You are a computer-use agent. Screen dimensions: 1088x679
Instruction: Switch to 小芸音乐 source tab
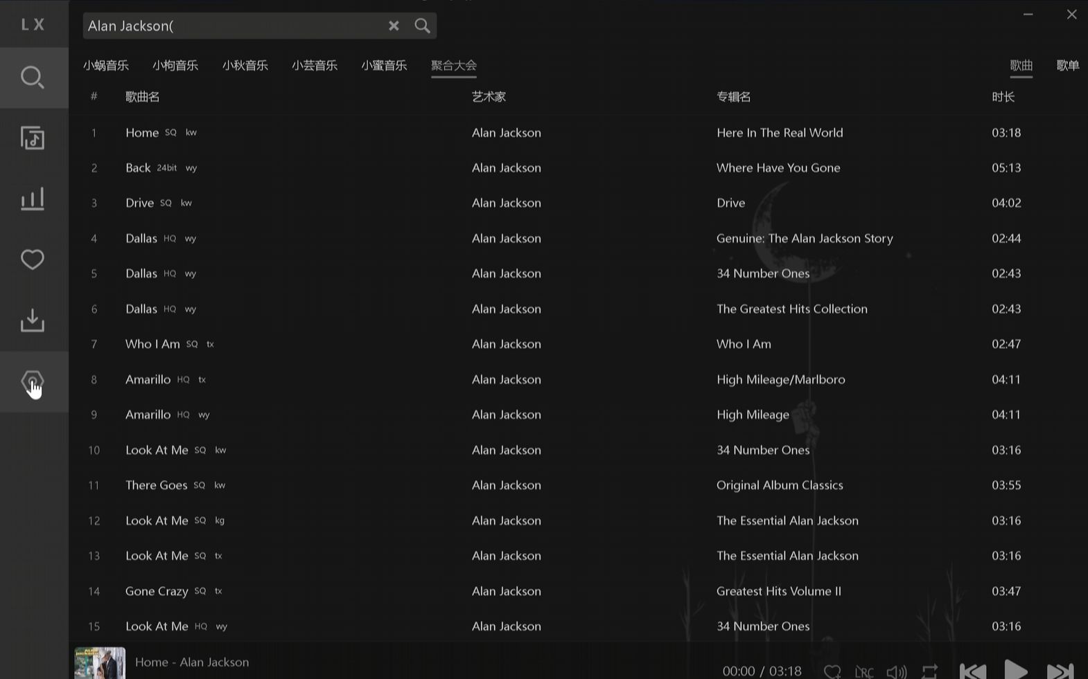(315, 65)
